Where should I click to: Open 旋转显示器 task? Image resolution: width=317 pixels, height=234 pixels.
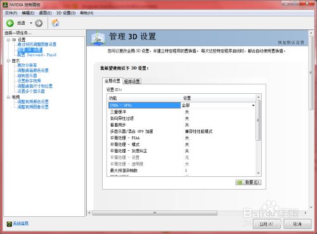tap(27, 75)
